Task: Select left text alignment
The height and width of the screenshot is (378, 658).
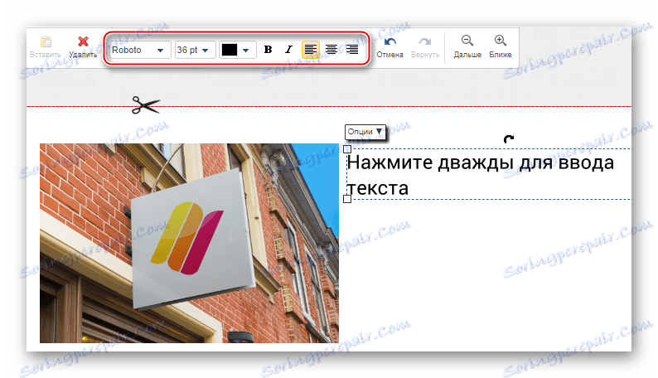Action: pos(311,50)
